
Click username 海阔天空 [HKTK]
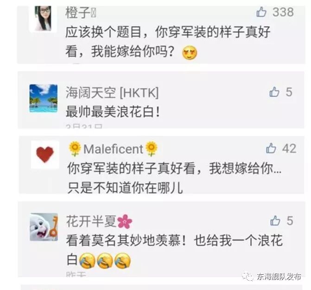[x=112, y=93]
